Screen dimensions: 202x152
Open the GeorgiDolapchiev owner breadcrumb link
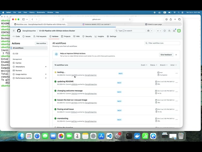29,31
